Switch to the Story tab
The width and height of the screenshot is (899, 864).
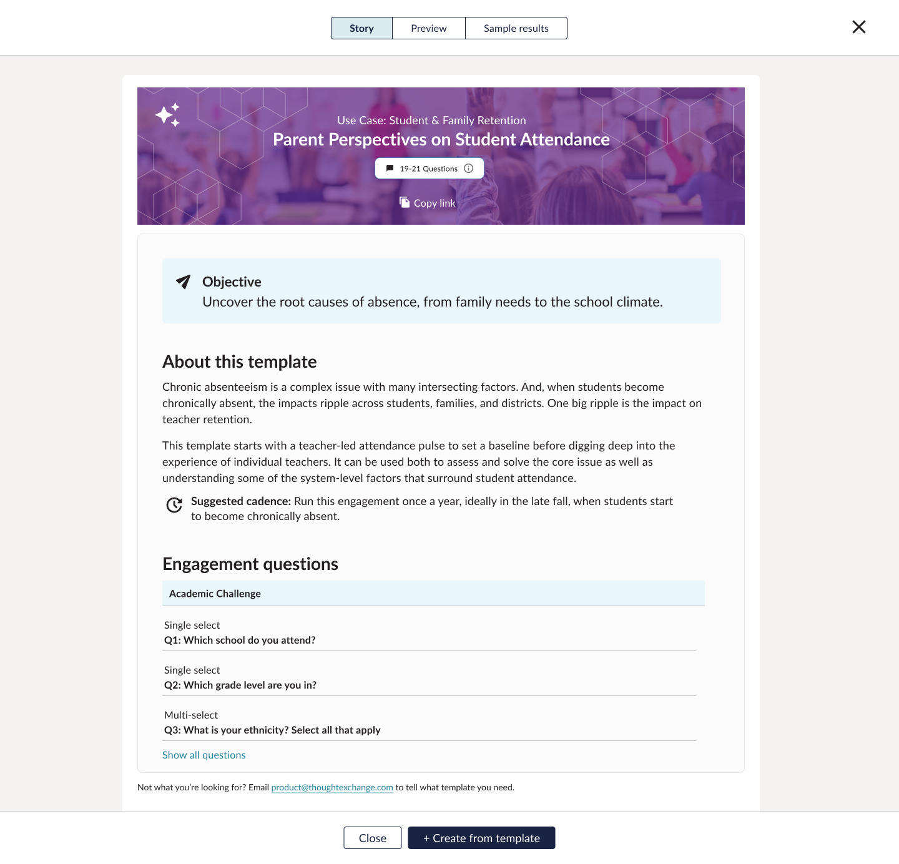coord(361,28)
